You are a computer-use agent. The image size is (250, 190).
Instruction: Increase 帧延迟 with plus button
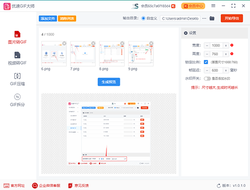pyautogui.click(x=226, y=70)
